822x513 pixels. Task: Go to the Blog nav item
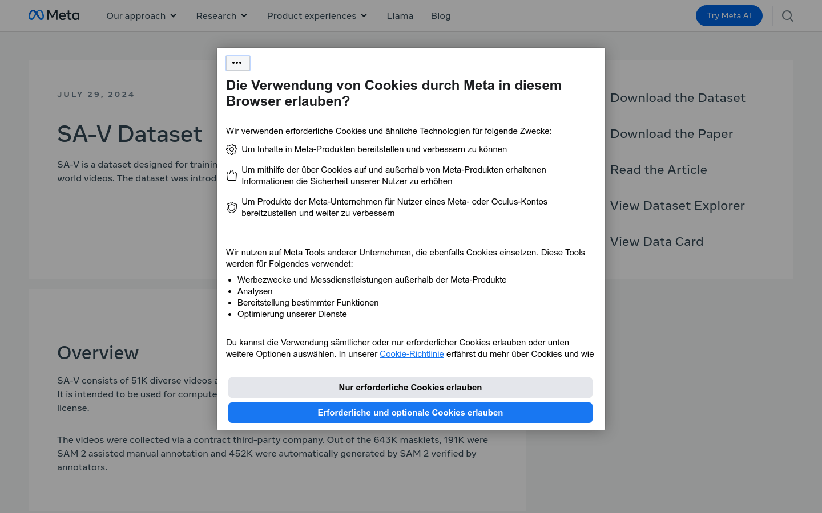[441, 16]
